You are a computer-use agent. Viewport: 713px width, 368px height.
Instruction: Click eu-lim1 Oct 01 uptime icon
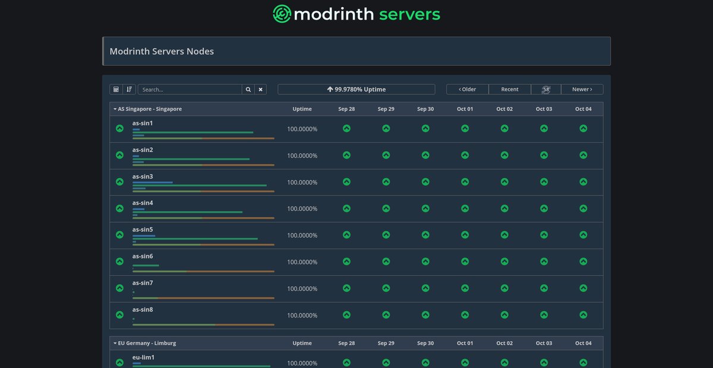click(x=465, y=363)
